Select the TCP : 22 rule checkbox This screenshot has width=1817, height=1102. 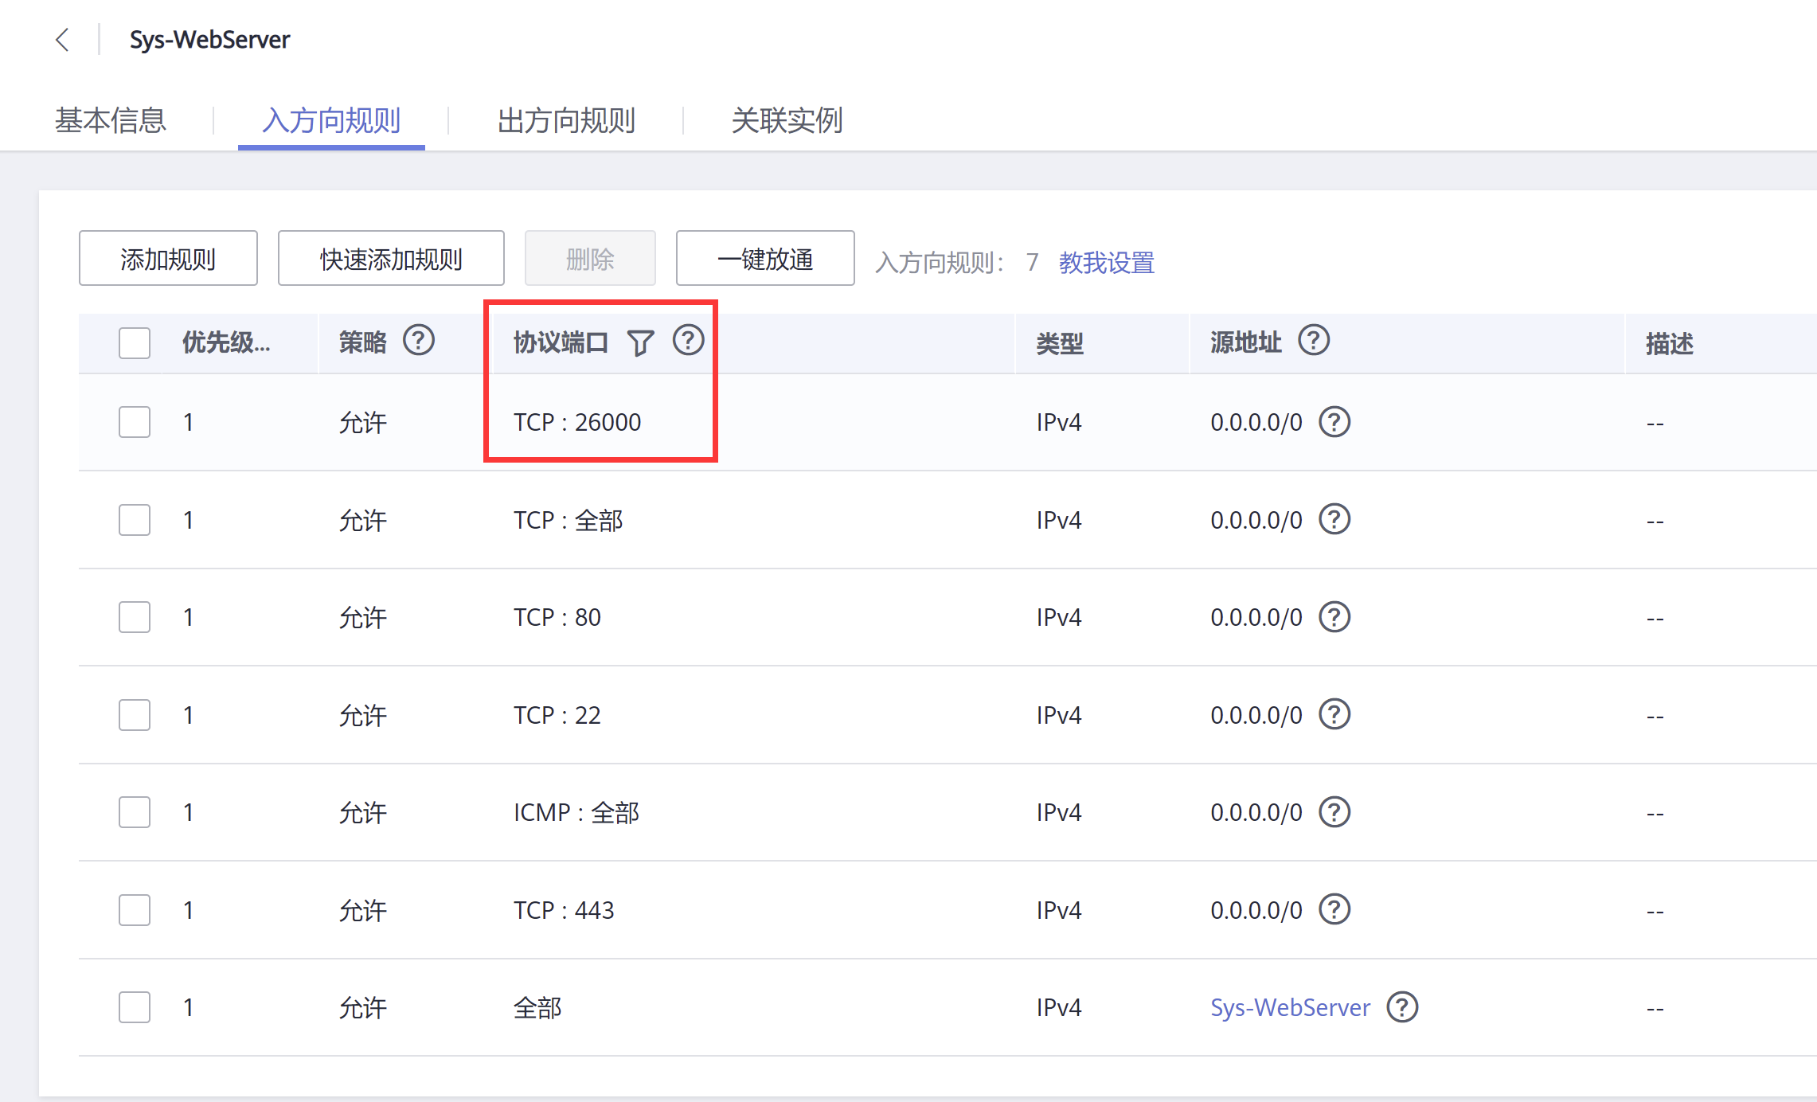click(x=135, y=715)
